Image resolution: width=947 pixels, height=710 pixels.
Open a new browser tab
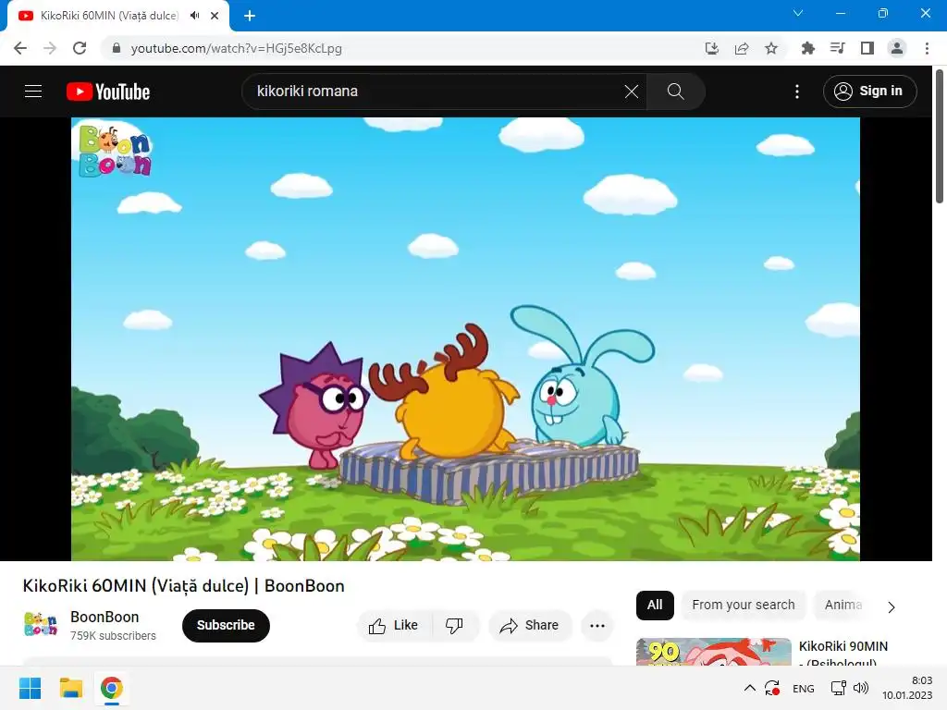pyautogui.click(x=250, y=16)
